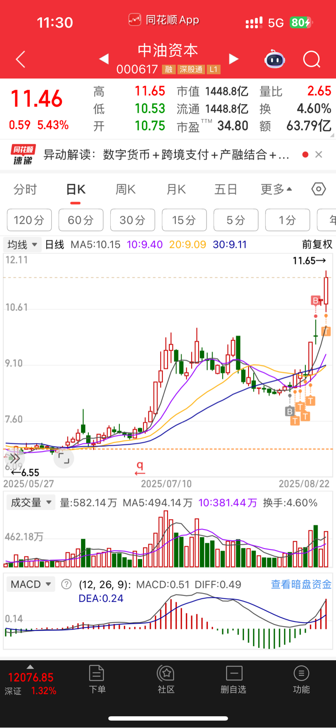Tap the 6.55 low price label on chart

coord(25,473)
